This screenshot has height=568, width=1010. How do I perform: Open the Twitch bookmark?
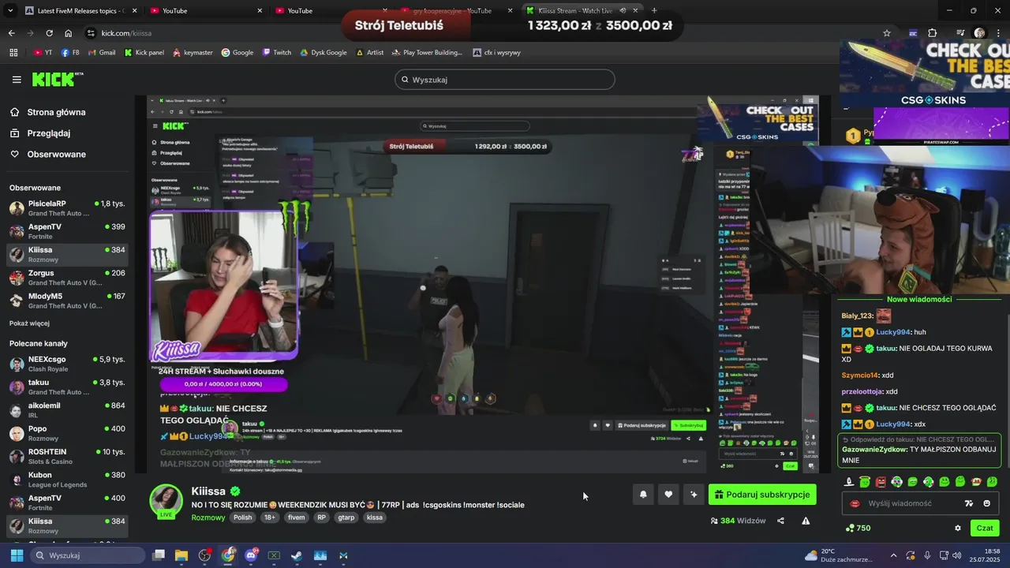coord(277,53)
